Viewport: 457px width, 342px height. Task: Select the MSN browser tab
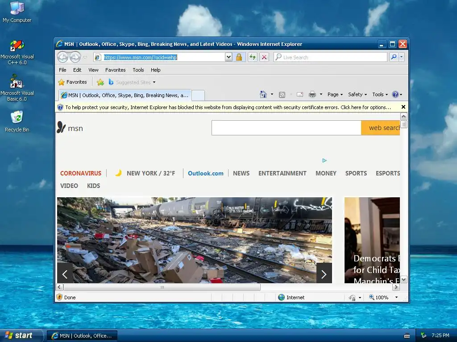(x=125, y=95)
